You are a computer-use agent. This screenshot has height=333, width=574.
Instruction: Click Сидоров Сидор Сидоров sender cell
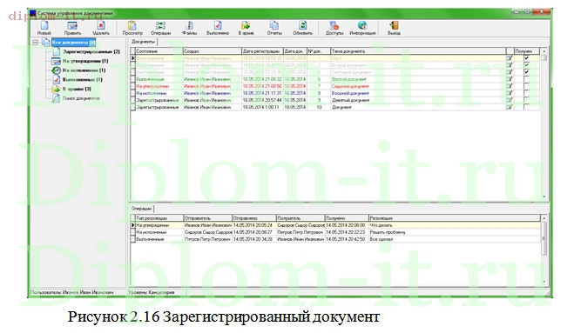[x=208, y=232]
